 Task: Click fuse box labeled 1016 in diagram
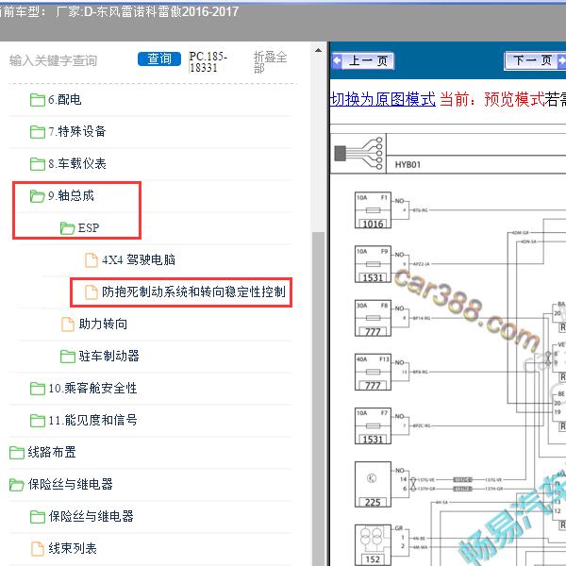pos(373,210)
